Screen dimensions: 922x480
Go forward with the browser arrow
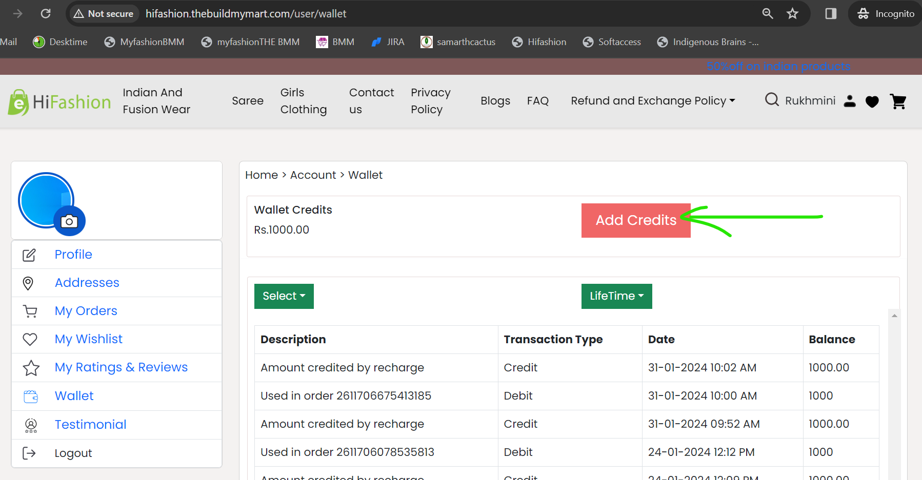coord(18,13)
